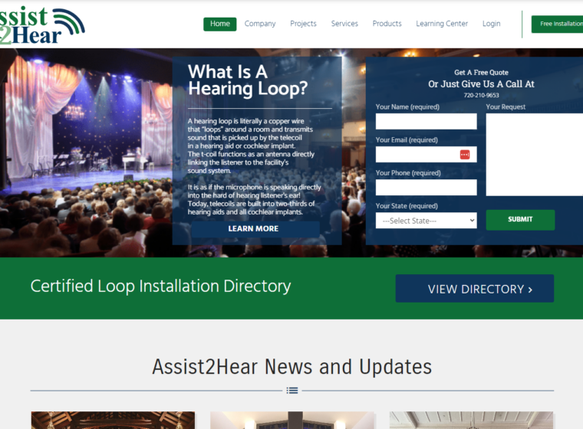Screen dimensions: 583x429
Task: Go to the Projects page
Action: tap(303, 24)
